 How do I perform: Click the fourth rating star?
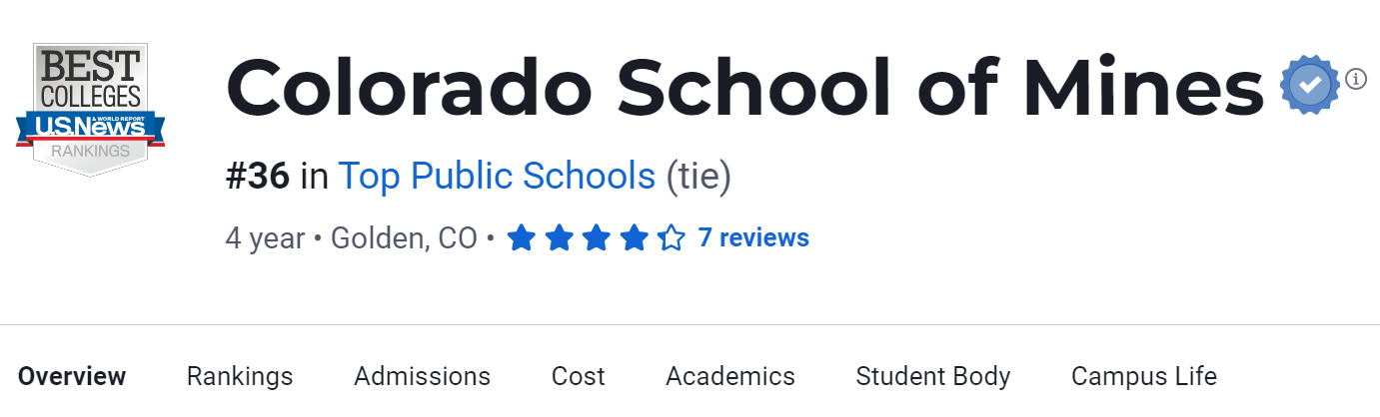coord(635,238)
